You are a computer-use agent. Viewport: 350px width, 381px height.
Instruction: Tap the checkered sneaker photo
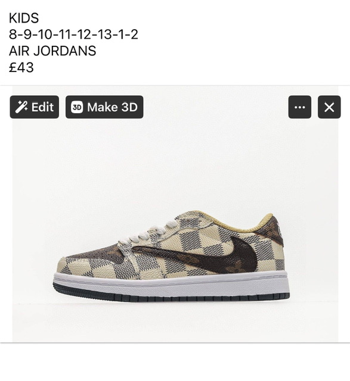click(175, 214)
